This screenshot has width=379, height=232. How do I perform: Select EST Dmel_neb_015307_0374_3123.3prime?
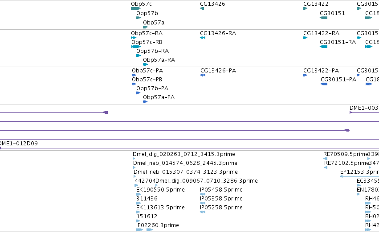tap(186, 172)
